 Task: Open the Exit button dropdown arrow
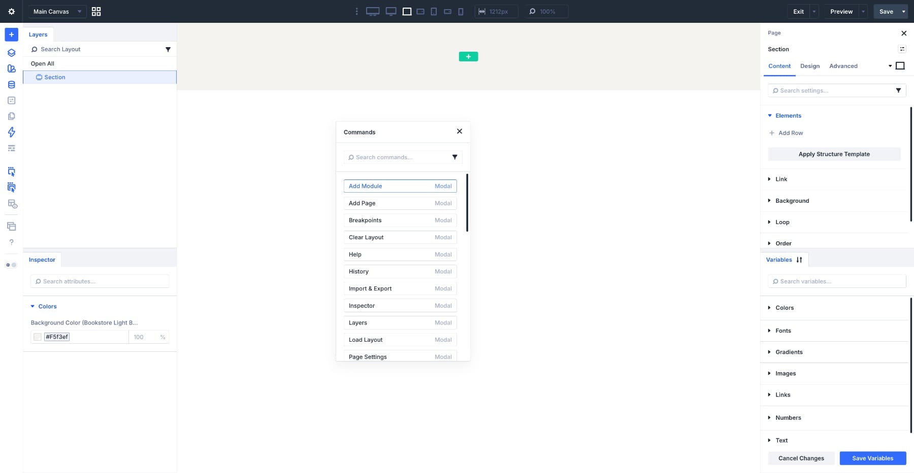(x=814, y=11)
